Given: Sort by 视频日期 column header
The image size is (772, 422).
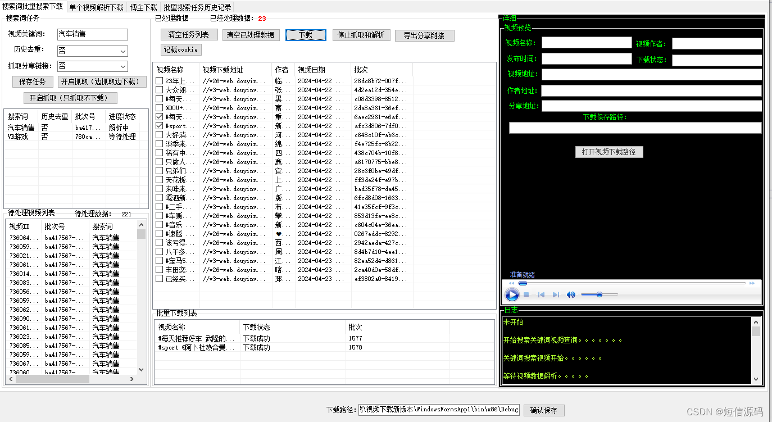Looking at the screenshot, I should (323, 70).
